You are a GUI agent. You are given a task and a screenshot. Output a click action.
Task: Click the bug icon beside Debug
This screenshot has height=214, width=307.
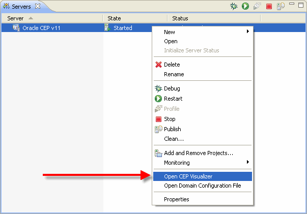coord(158,88)
